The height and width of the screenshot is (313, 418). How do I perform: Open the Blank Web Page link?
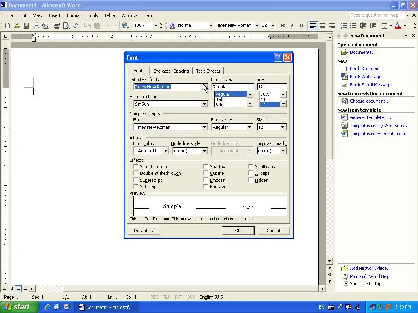(365, 77)
